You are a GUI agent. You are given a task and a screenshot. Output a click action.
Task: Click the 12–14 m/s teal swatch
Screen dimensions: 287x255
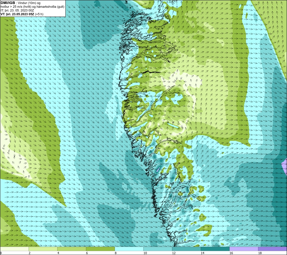186,249
